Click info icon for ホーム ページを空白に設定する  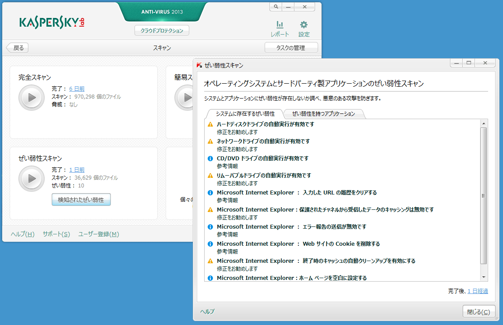point(210,278)
